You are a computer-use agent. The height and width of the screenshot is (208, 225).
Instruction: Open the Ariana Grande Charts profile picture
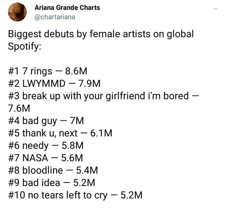(17, 12)
